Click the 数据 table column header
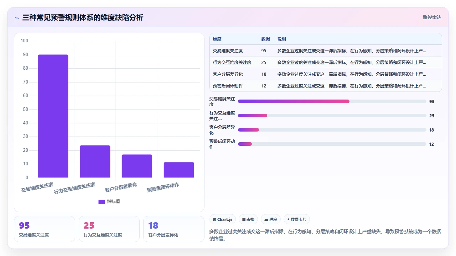Image resolution: width=456 pixels, height=256 pixels. coord(265,39)
